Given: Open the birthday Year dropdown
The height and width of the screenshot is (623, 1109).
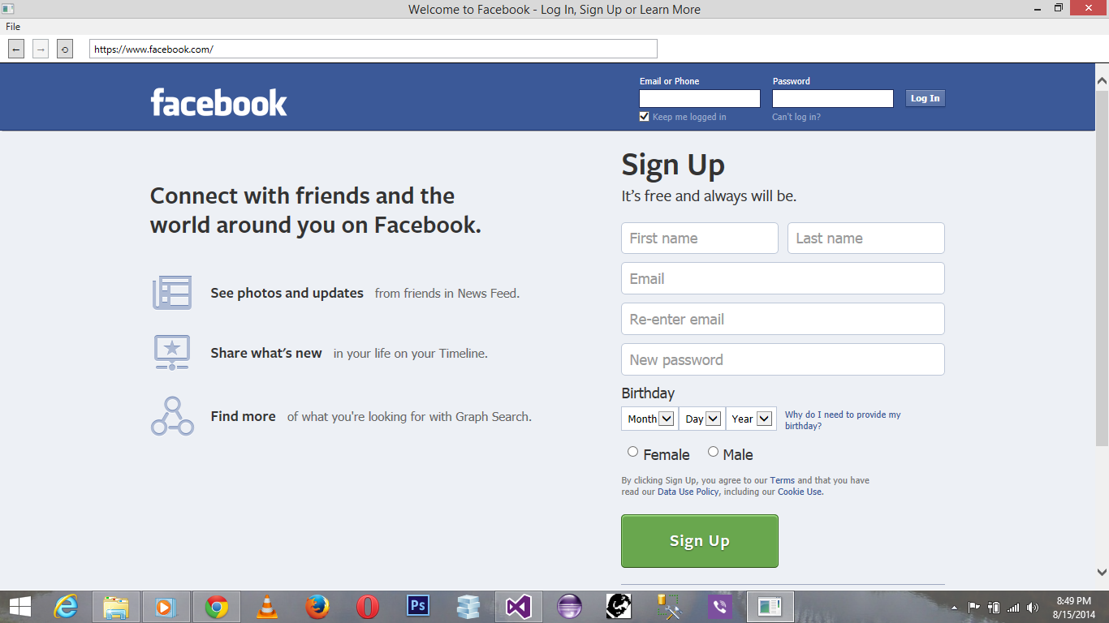Looking at the screenshot, I should 751,419.
